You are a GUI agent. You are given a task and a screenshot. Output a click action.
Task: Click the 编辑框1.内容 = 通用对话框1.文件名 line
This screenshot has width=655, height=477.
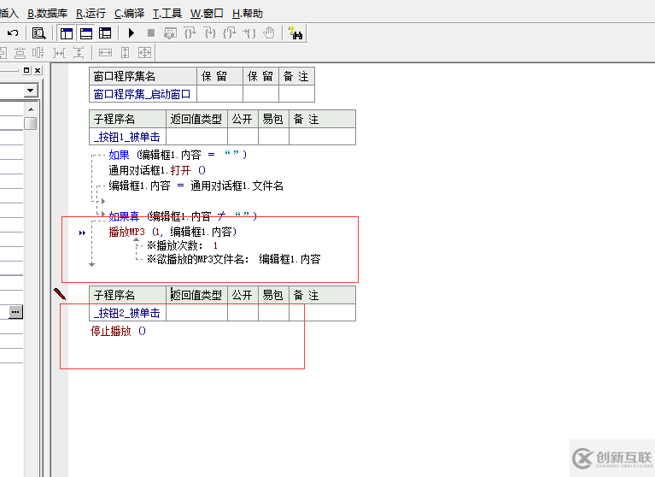tap(196, 185)
